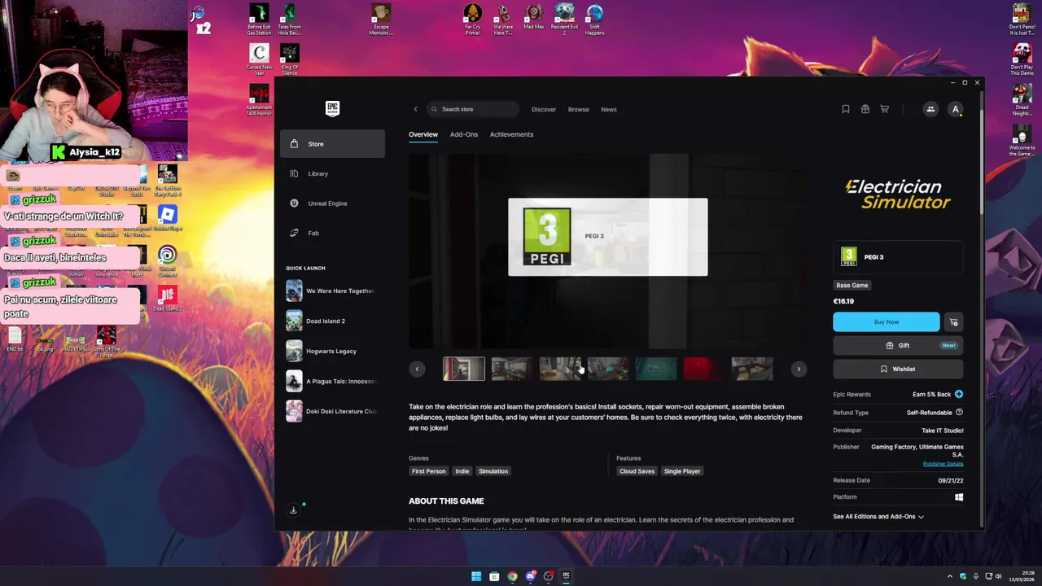Click Self-Refundable help icon
Viewport: 1042px width, 586px height.
[x=959, y=413]
